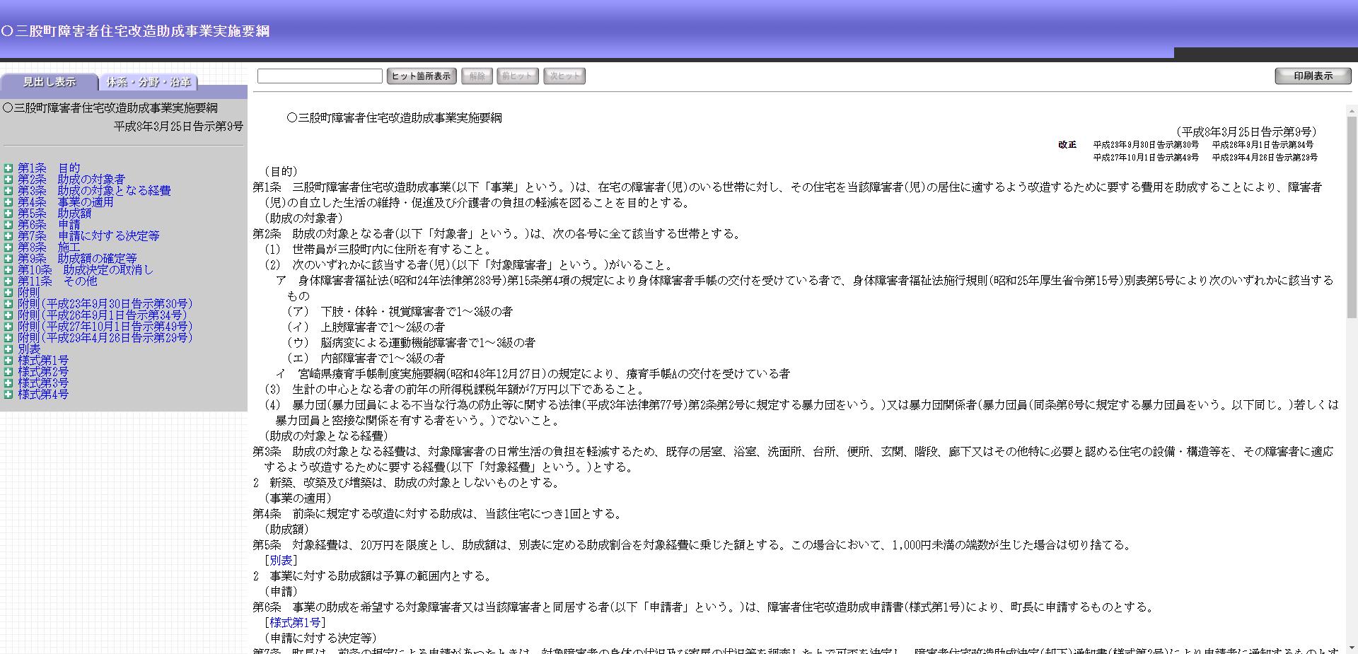1358x654 pixels.
Task: Select the 見出し表示 tab
Action: [x=50, y=82]
